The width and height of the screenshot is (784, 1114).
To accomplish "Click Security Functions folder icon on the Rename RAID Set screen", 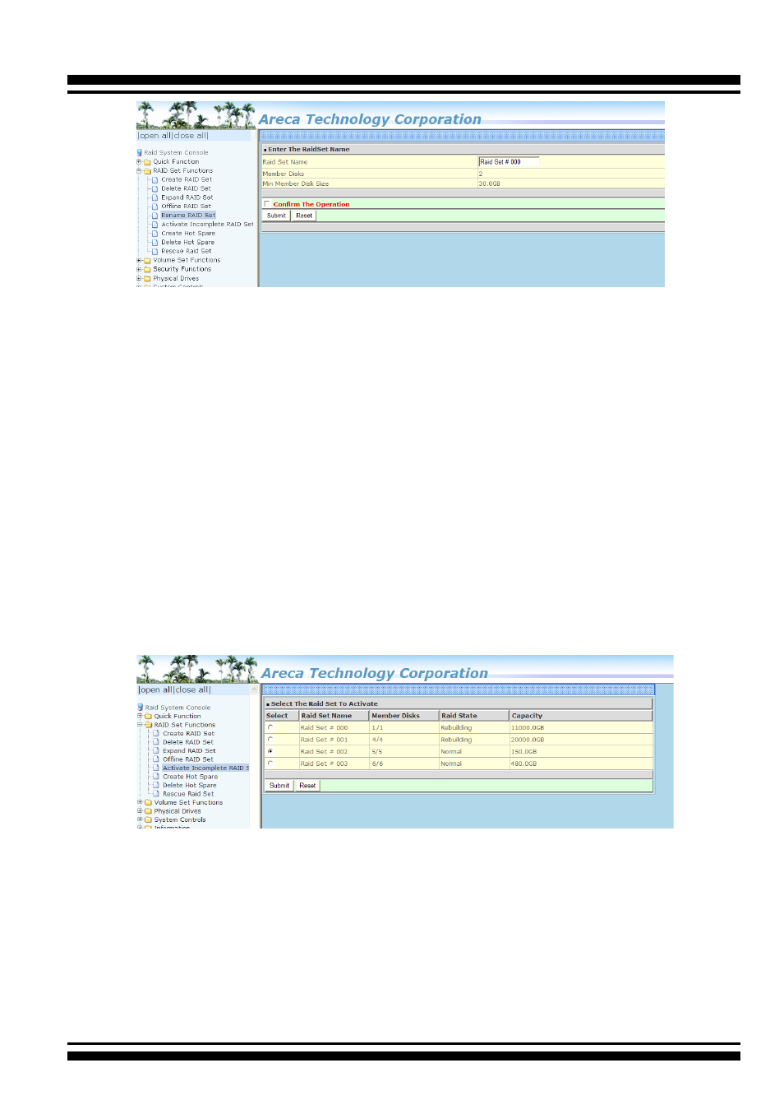I will pyautogui.click(x=147, y=269).
